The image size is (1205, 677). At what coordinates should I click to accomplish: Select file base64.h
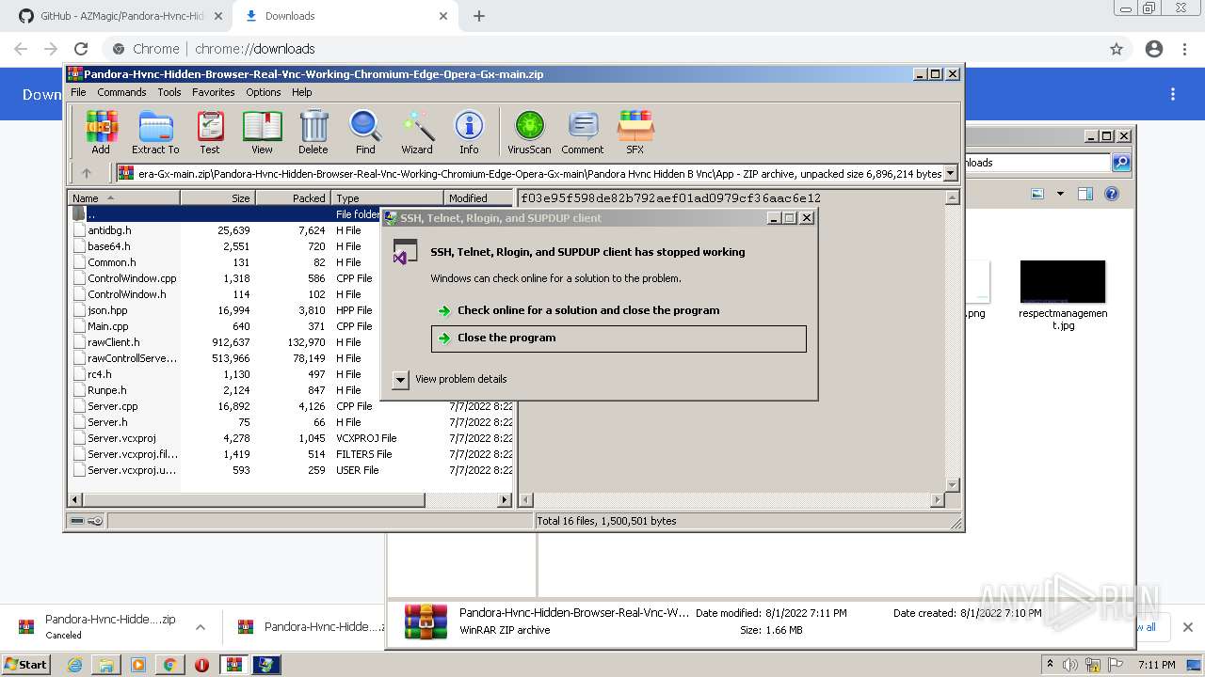108,246
